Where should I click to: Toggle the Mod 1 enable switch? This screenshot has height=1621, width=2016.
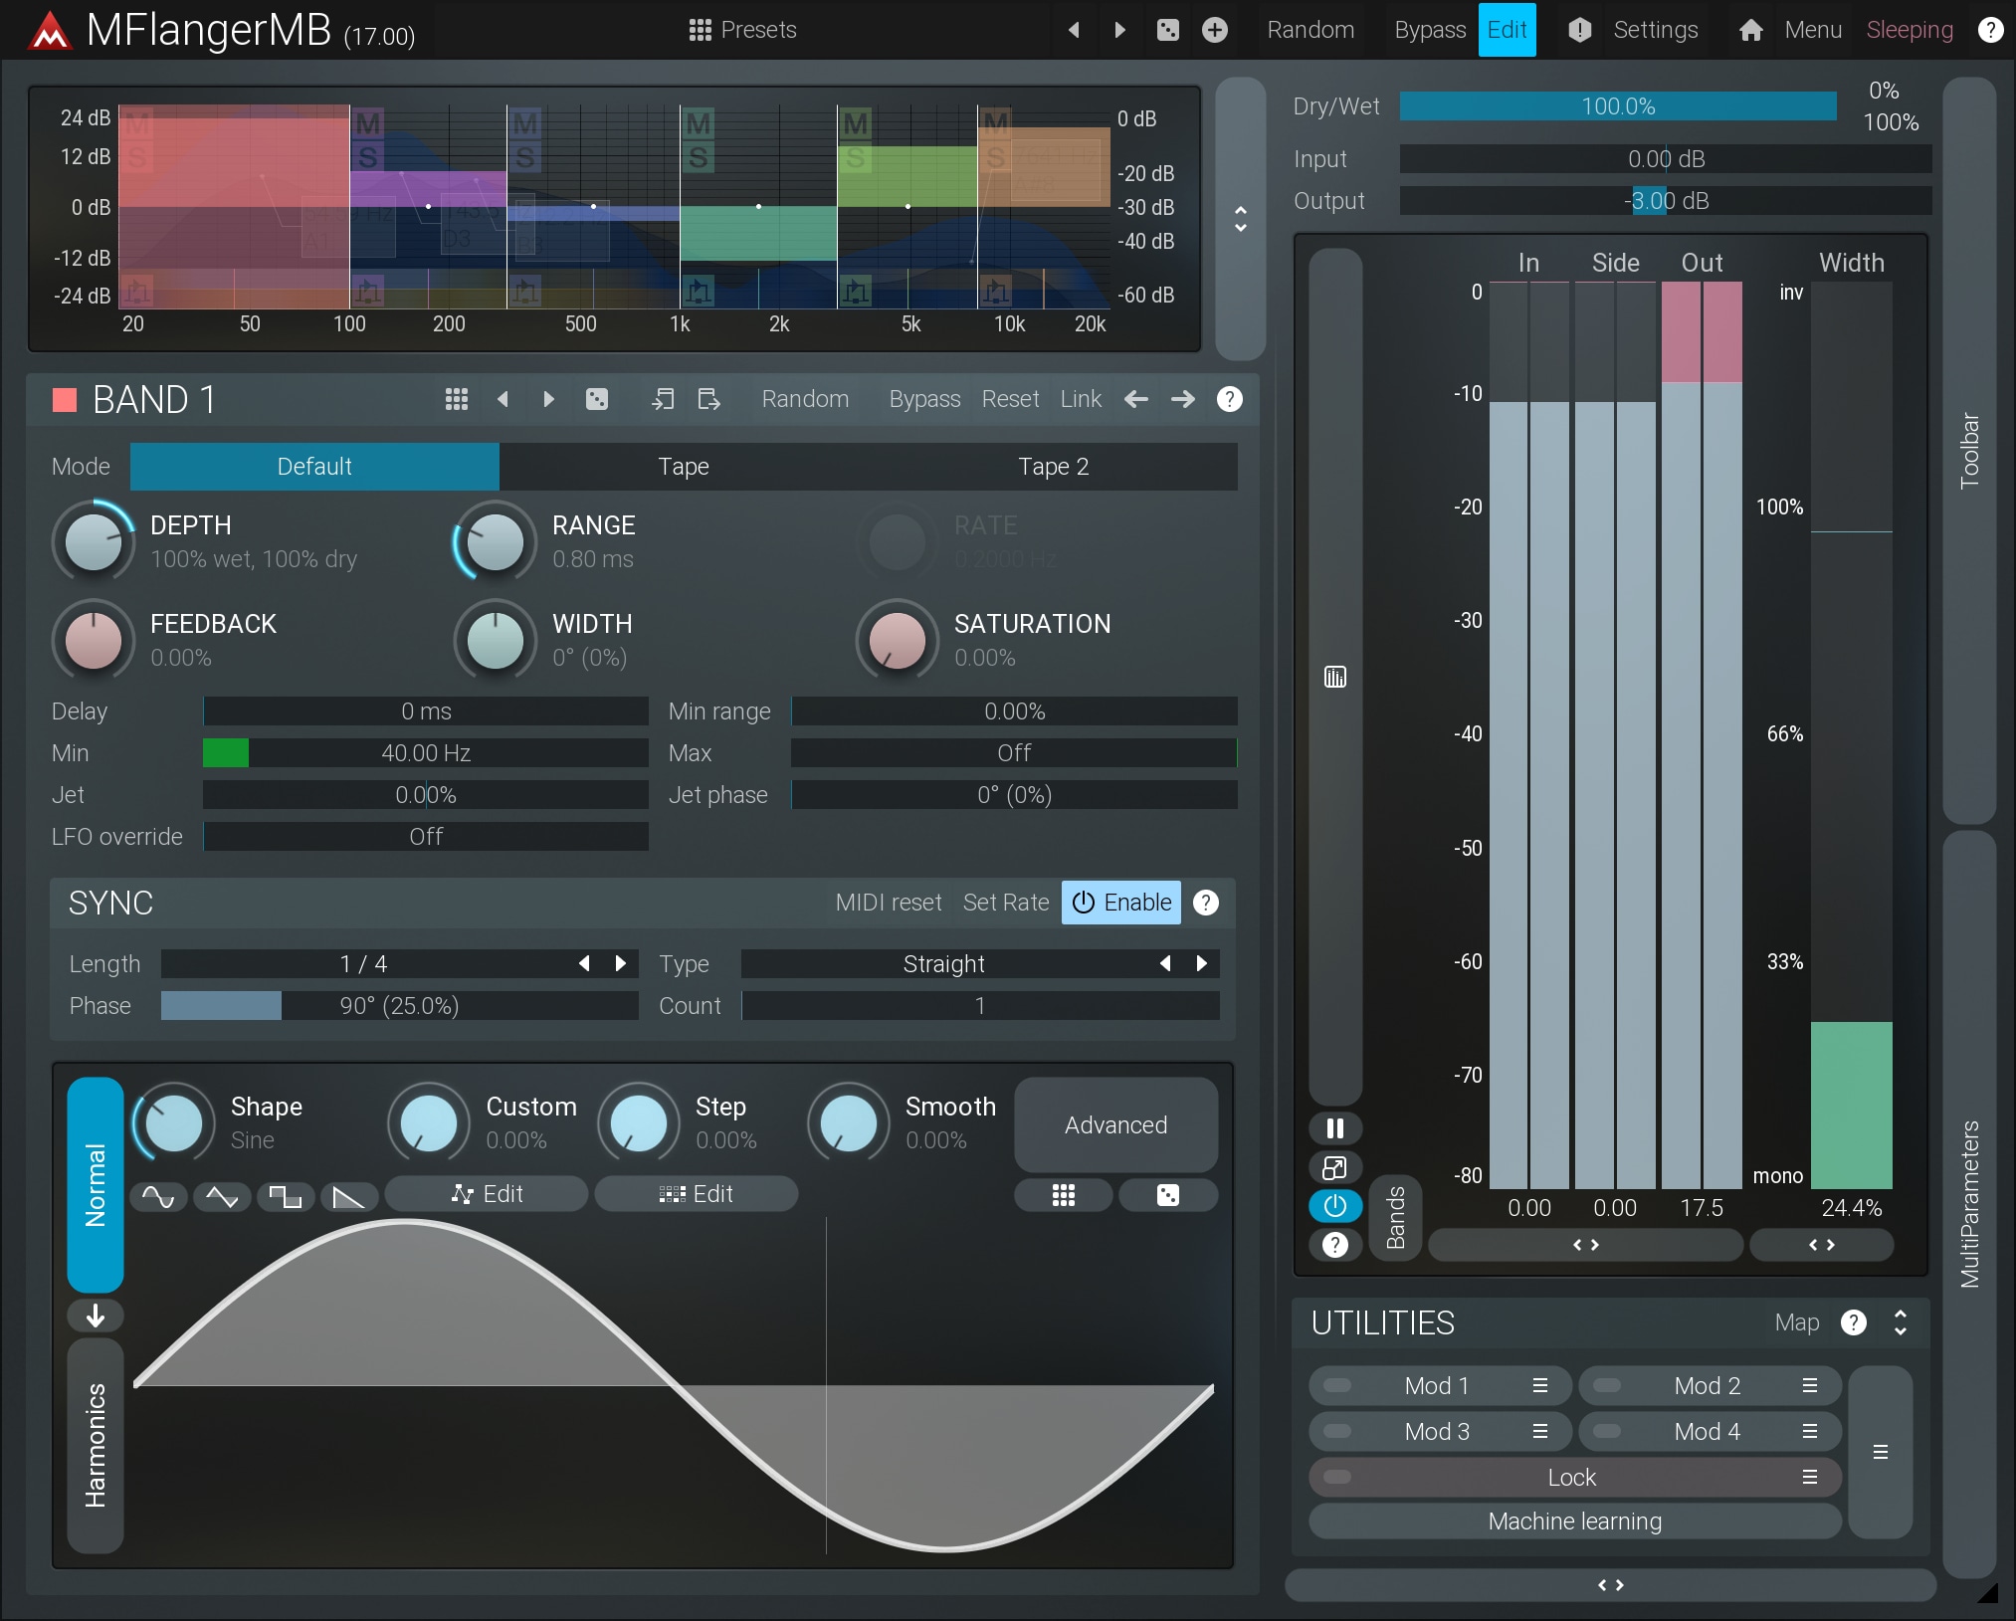click(x=1337, y=1385)
